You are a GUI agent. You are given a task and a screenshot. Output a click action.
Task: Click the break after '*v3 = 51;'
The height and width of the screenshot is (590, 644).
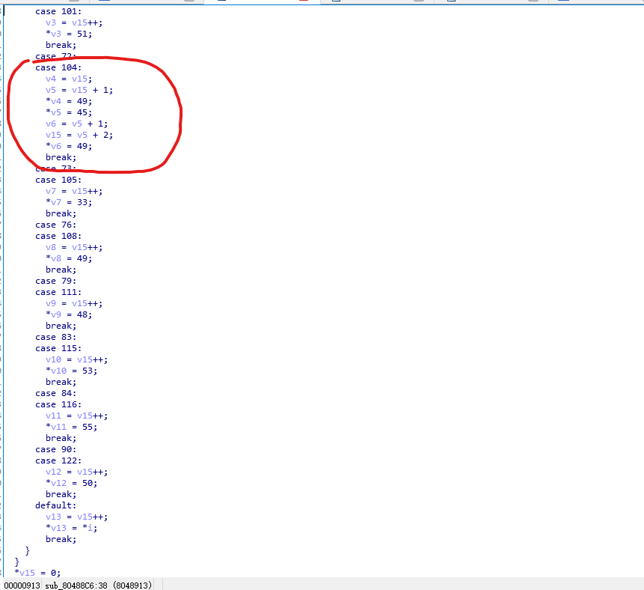61,45
